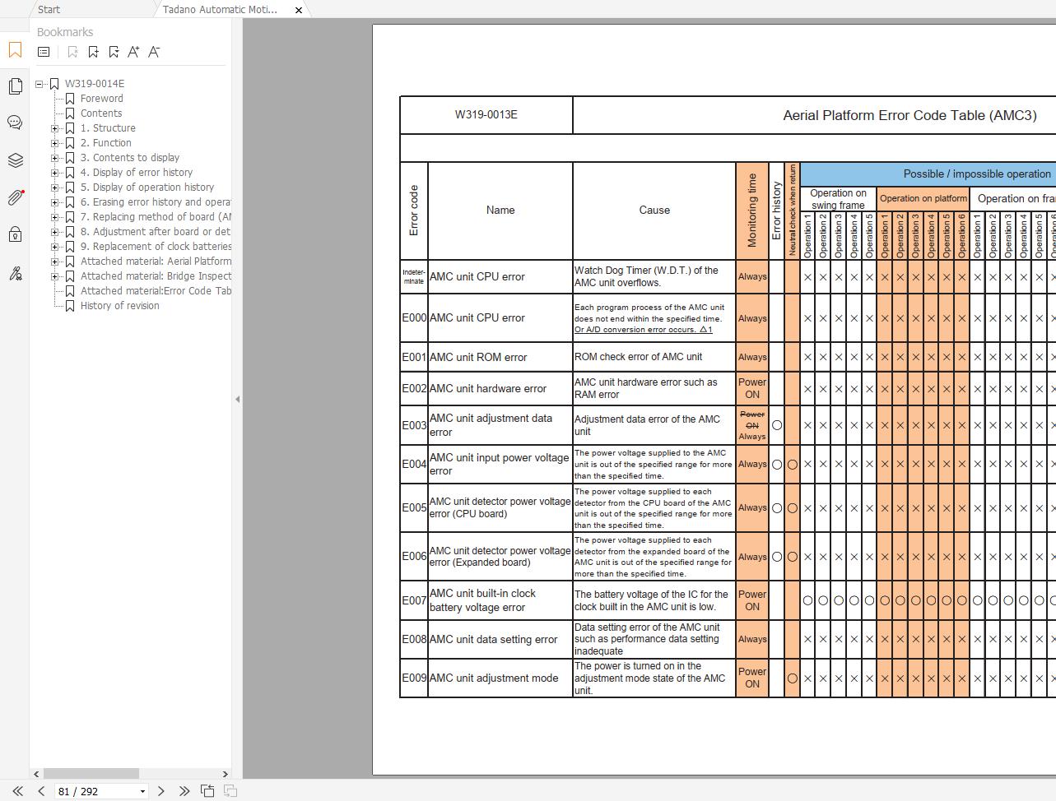Expand '8. Adjustment after board' bookmark

pyautogui.click(x=55, y=232)
